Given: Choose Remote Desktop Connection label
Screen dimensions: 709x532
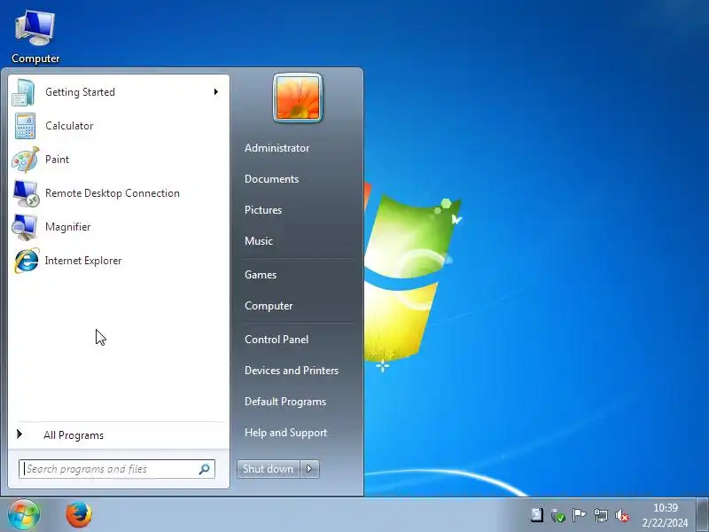Looking at the screenshot, I should [x=113, y=193].
